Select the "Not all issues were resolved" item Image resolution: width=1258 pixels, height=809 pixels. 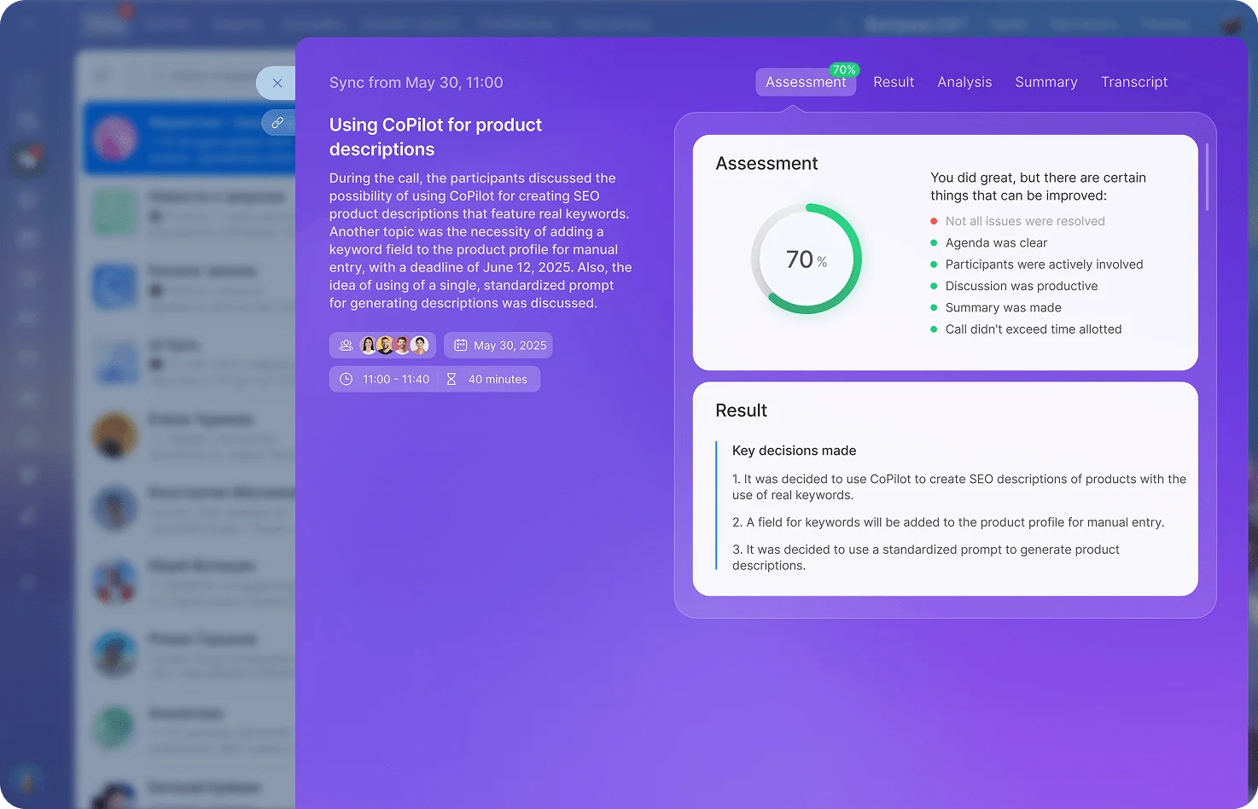[x=1024, y=221]
